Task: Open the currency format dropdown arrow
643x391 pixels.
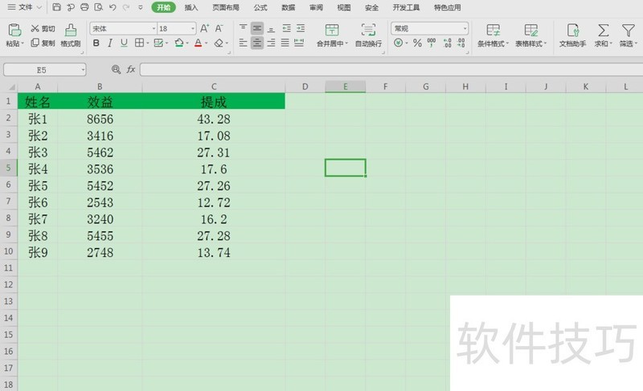Action: pyautogui.click(x=407, y=43)
